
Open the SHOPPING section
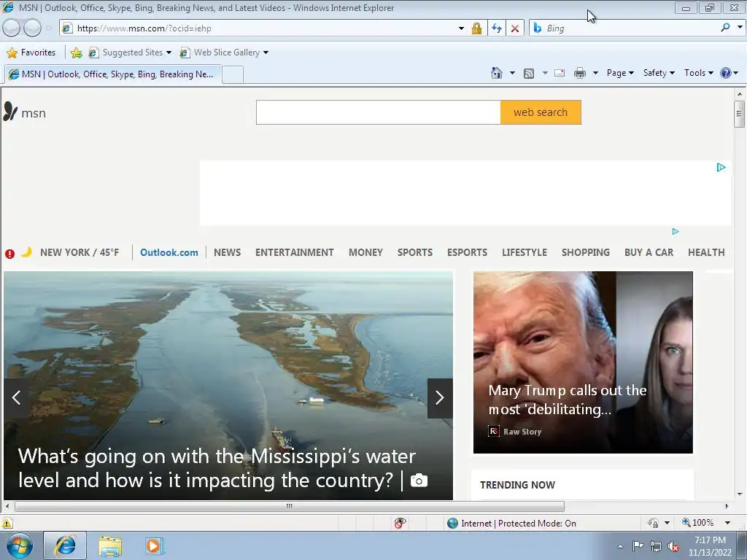coord(586,252)
